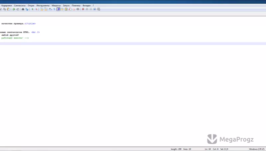This screenshot has height=151, width=266.
Task: Click the macro Playback icon
Action: pos(91,9)
